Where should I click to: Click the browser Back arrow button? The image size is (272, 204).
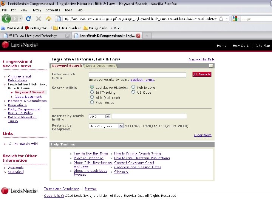(6, 19)
